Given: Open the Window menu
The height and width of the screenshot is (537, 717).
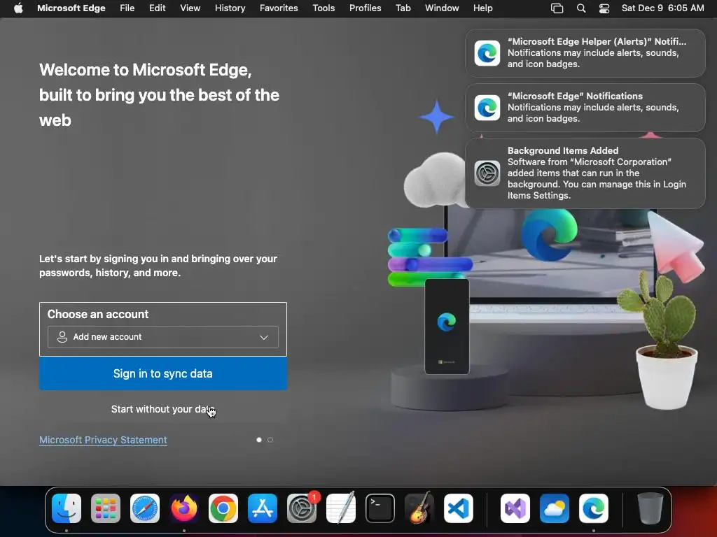Looking at the screenshot, I should click(442, 8).
